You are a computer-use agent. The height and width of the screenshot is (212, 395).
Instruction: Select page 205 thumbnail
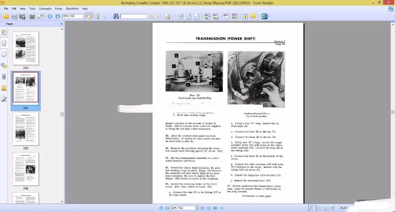[x=26, y=128]
